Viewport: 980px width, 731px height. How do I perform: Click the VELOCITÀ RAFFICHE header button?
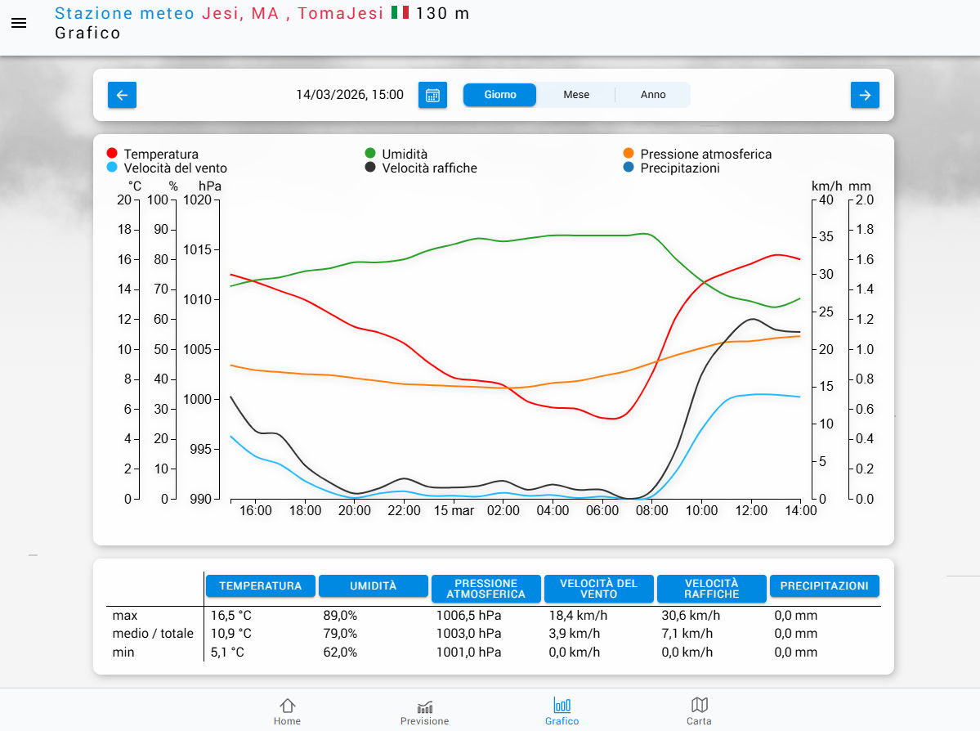click(x=711, y=589)
